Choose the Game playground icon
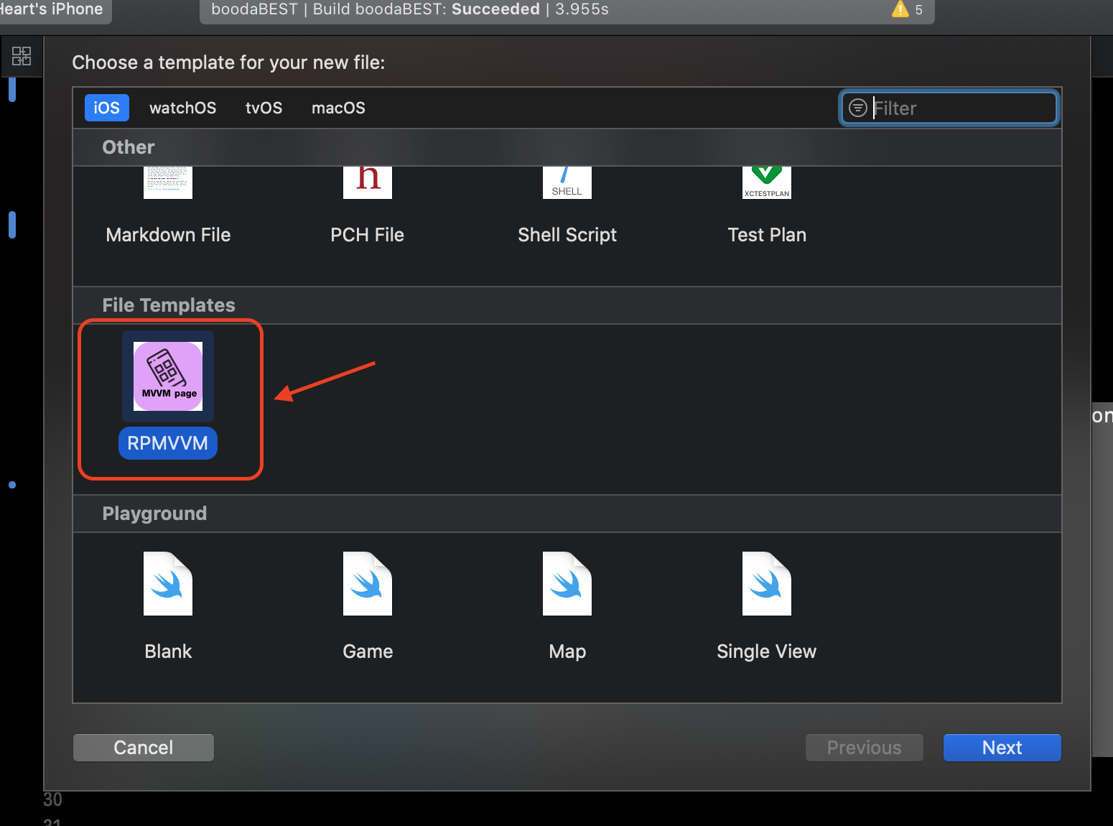1113x826 pixels. point(368,583)
